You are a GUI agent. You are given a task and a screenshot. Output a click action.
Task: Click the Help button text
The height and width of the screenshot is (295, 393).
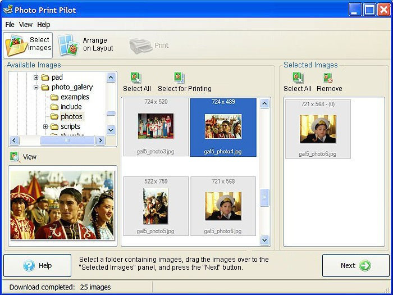(45, 265)
